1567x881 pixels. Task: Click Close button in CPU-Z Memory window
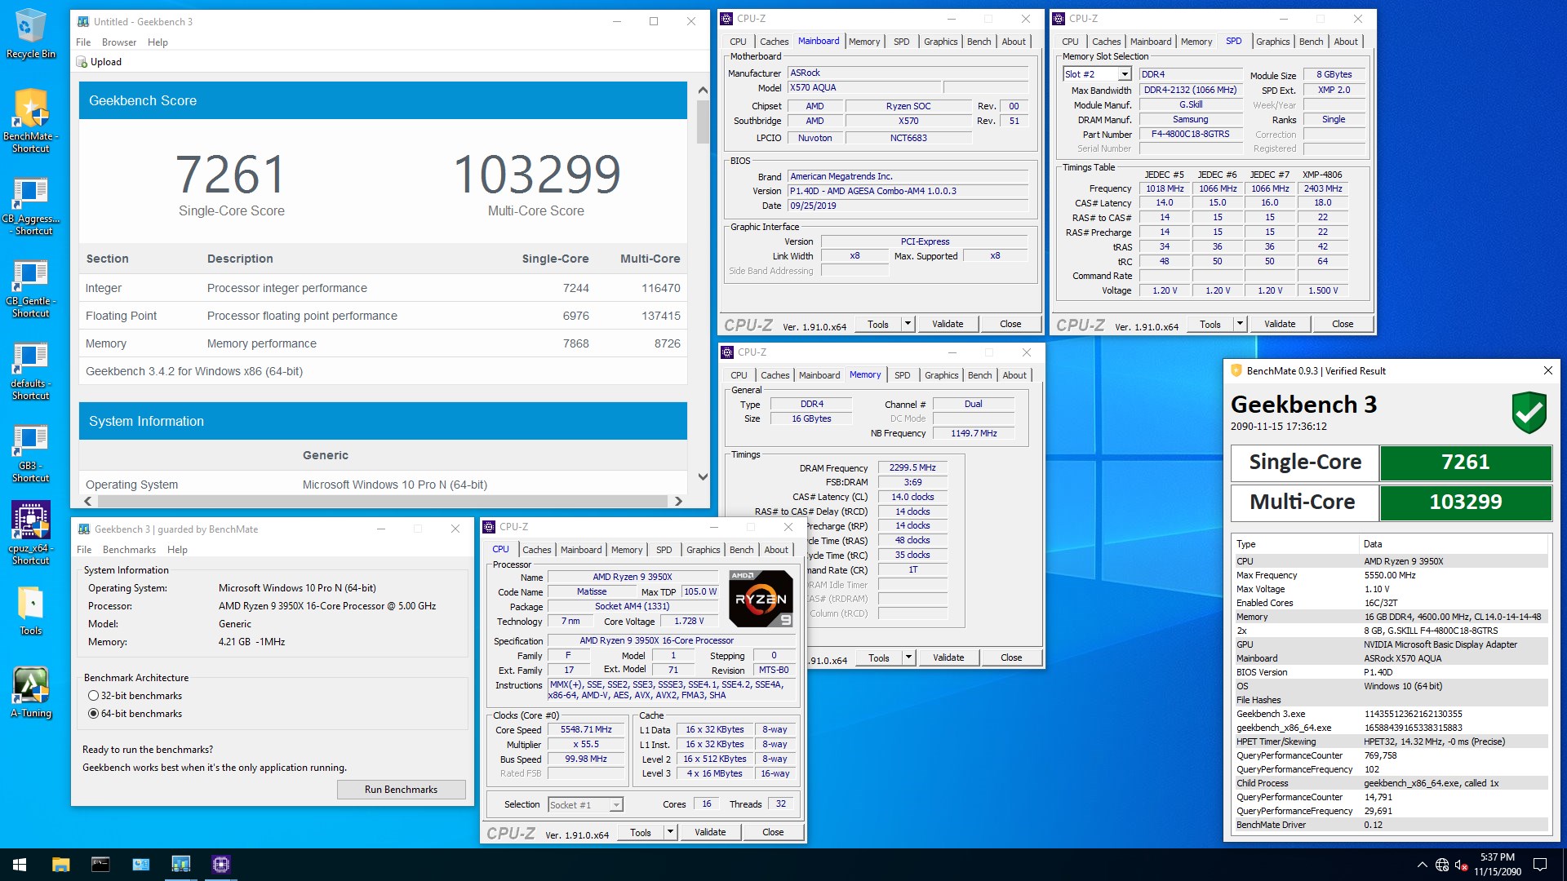[x=1011, y=657]
